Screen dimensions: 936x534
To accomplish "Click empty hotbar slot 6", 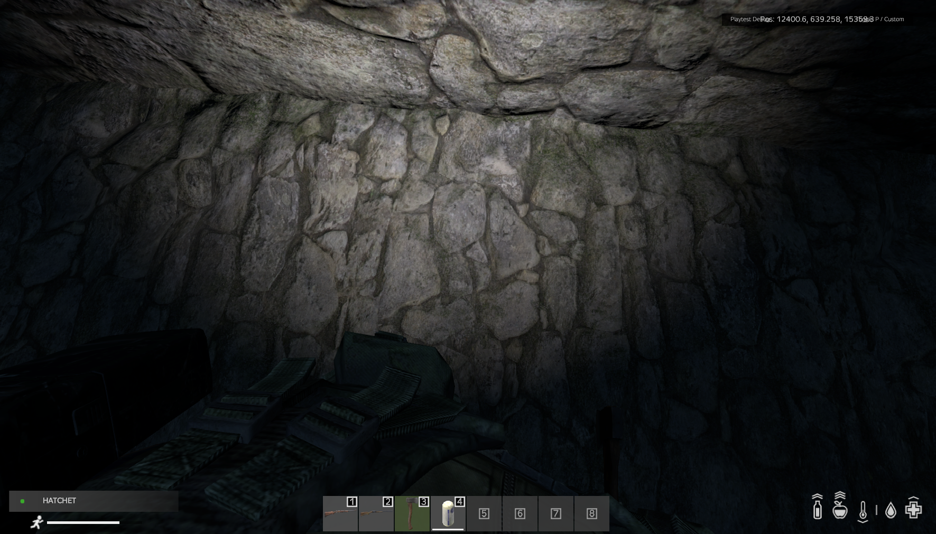I will (x=520, y=513).
